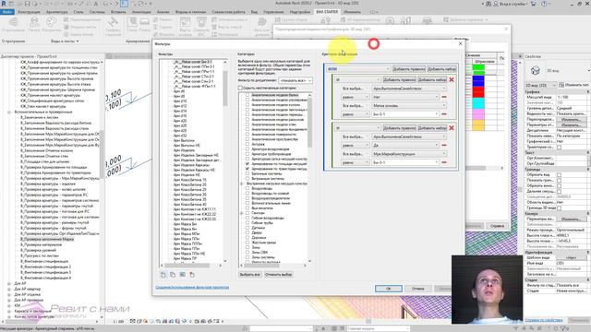
Task: Toggle Скрыть неотмеченные категории checkbox
Action: [240, 88]
